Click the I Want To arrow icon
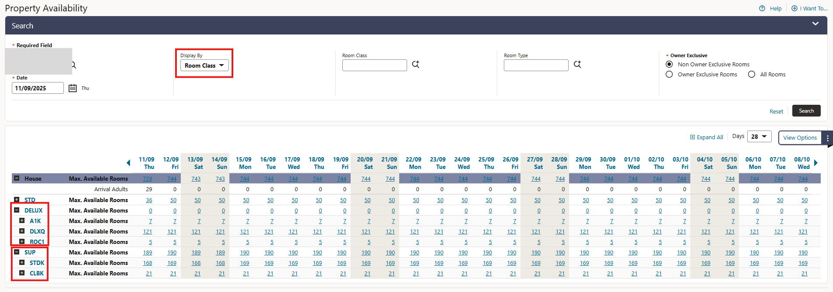The height and width of the screenshot is (292, 833). pyautogui.click(x=794, y=8)
